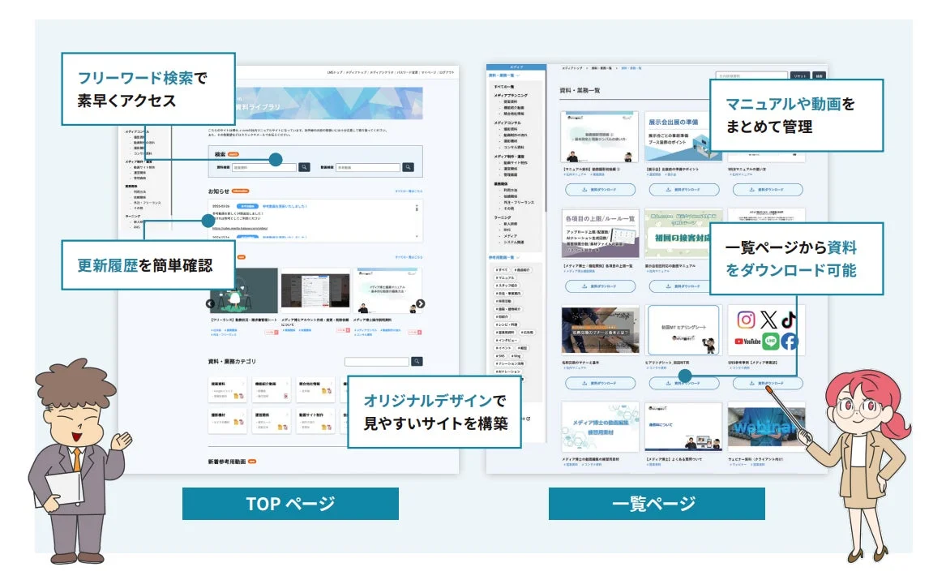Filter by the #マニュアル tag
Viewport: 946px width, 580px height.
point(505,277)
